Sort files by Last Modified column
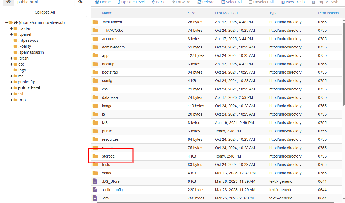 [226, 13]
